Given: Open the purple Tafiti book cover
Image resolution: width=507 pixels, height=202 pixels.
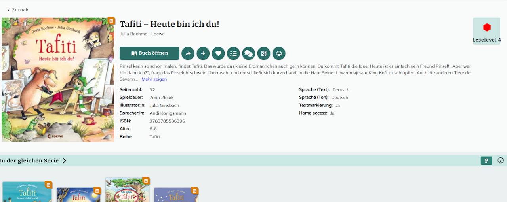Looking at the screenshot, I should coord(176,195).
